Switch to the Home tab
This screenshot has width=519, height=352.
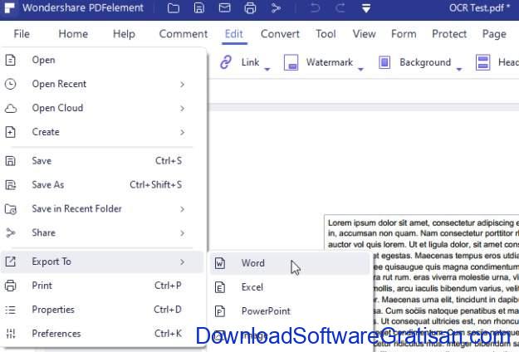(73, 34)
